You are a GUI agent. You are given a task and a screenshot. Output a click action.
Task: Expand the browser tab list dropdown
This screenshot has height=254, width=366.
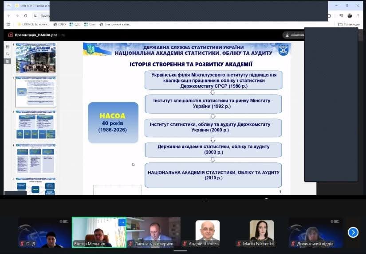coord(8,6)
